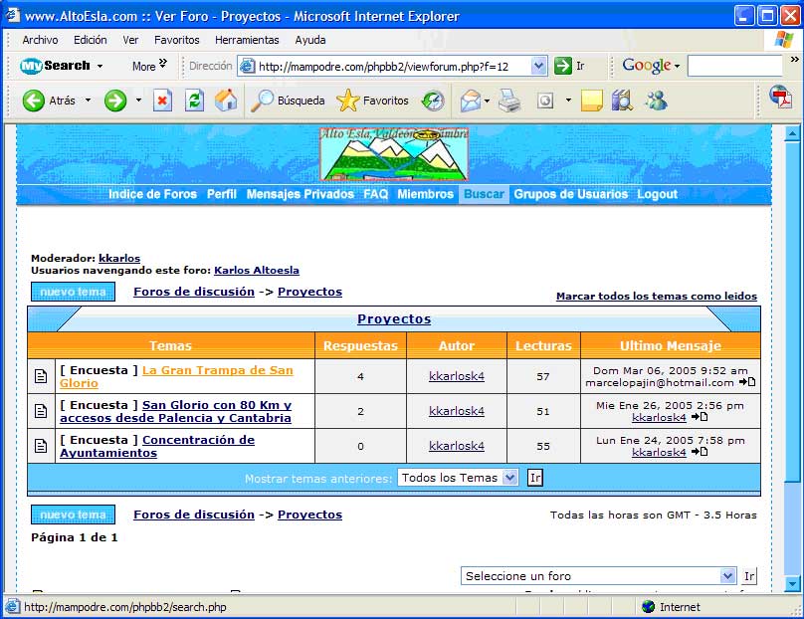Click the Google toolbar search field
This screenshot has height=619, width=804.
pos(734,66)
